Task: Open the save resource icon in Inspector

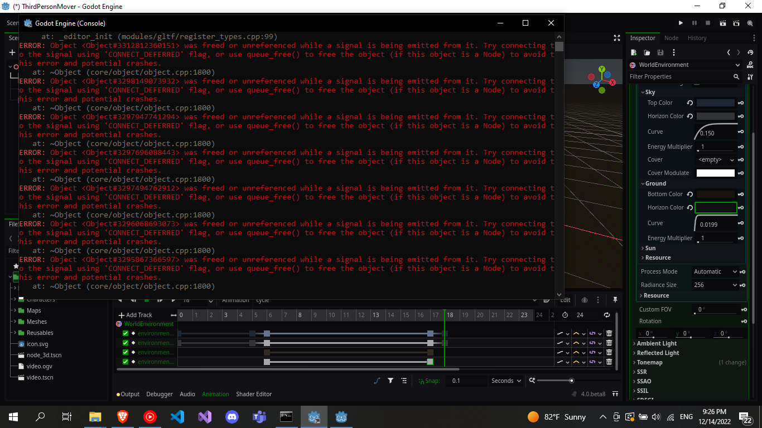Action: point(660,52)
